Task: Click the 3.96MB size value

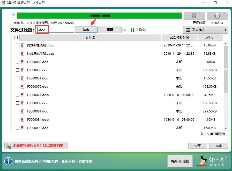Action: 210,95
